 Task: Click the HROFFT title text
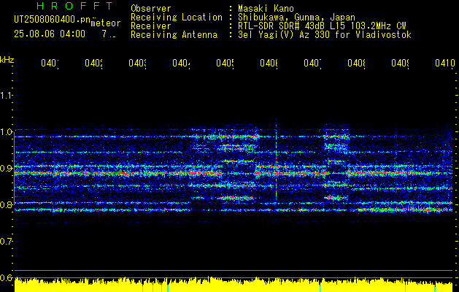(x=74, y=6)
